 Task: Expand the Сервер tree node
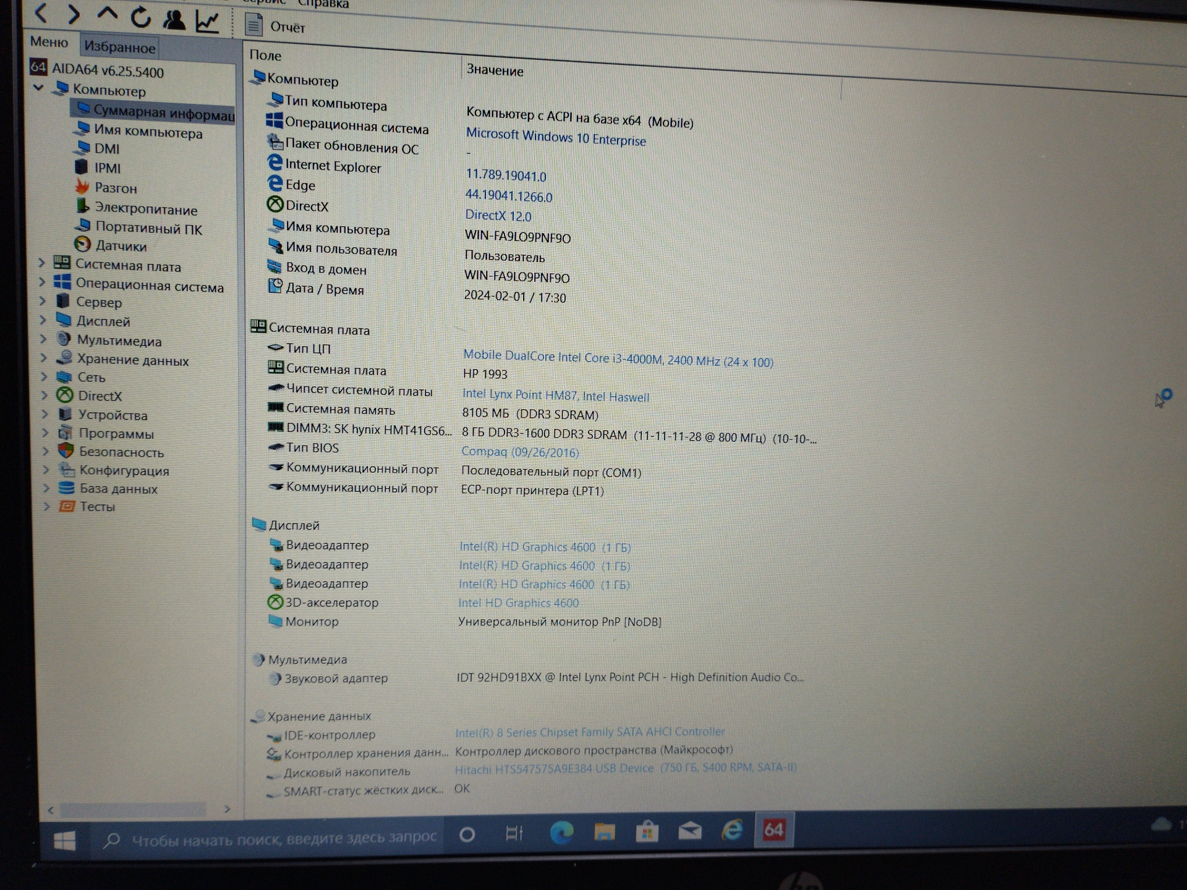(43, 302)
